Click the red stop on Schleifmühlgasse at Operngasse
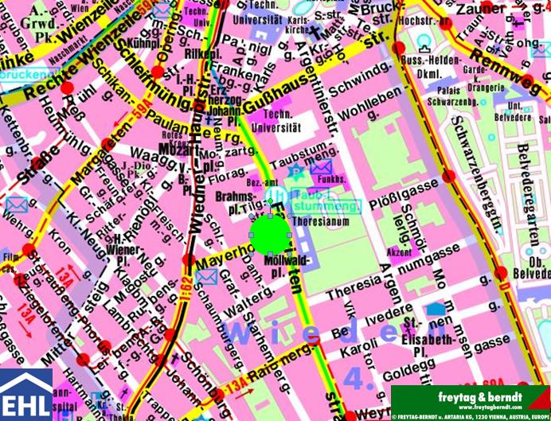Image resolution: width=551 pixels, height=421 pixels. [x=158, y=72]
